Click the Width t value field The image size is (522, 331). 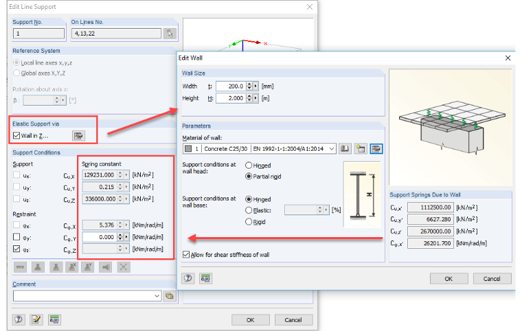[231, 86]
